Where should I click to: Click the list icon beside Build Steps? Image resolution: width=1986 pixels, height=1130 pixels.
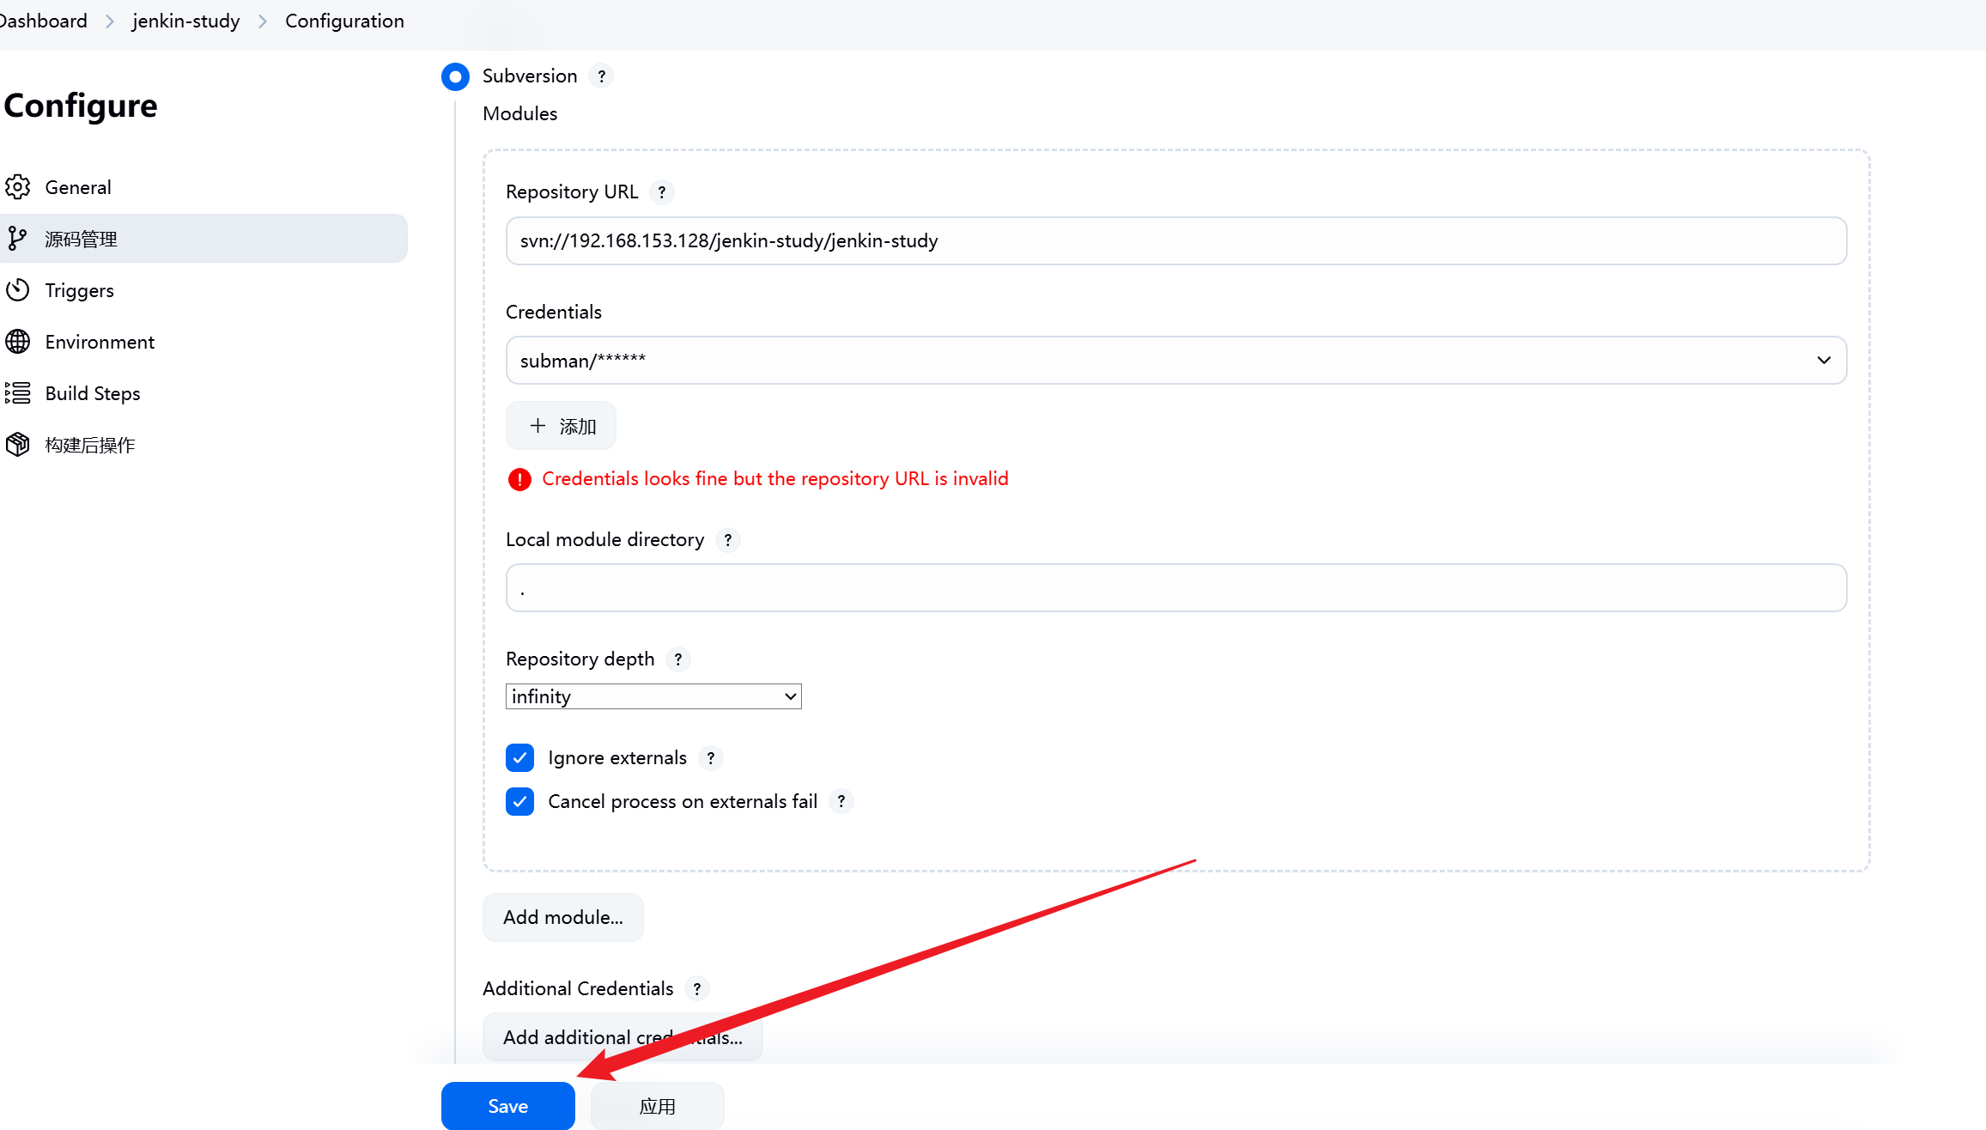tap(18, 393)
